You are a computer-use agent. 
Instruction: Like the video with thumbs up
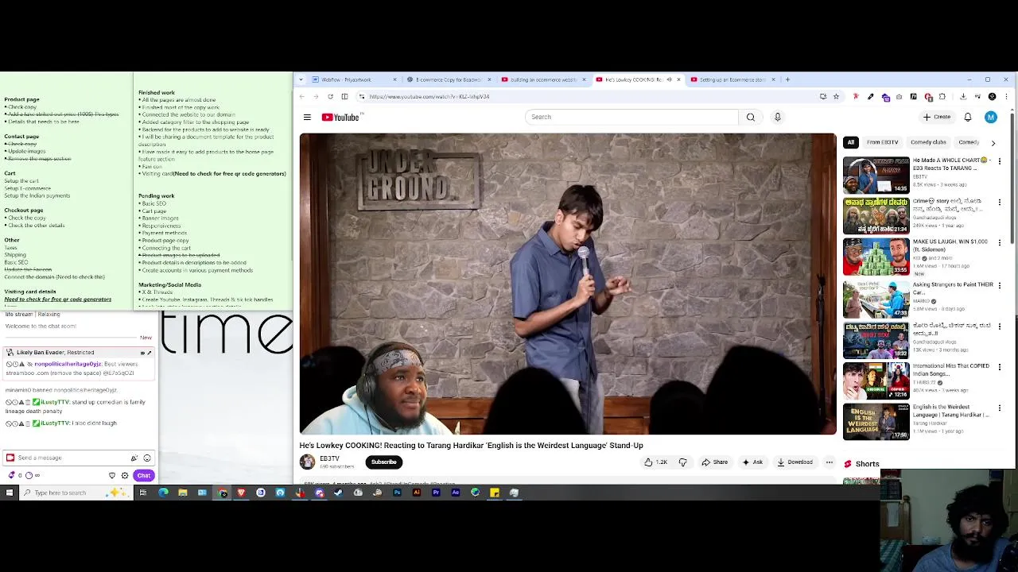click(x=656, y=462)
